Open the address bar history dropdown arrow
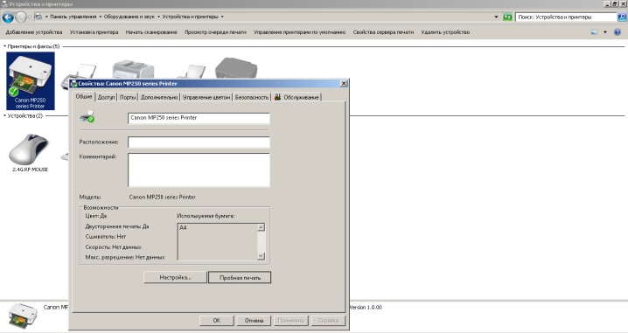This screenshot has height=333, width=628. pyautogui.click(x=496, y=17)
